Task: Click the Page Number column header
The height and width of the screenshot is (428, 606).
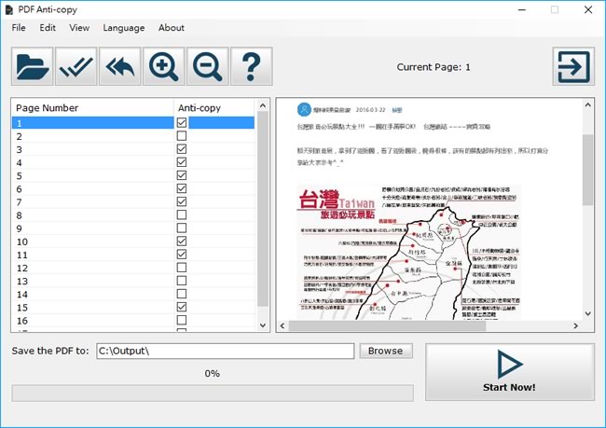Action: [91, 108]
